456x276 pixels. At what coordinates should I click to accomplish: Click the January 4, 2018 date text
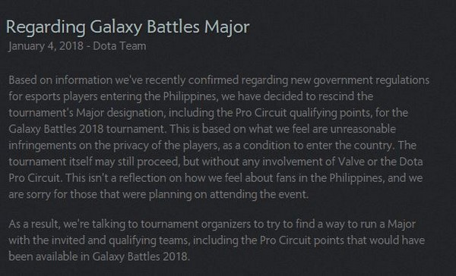[46, 46]
